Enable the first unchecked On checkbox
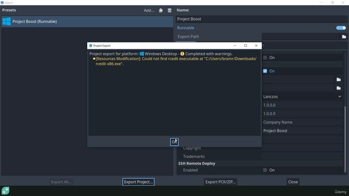This screenshot has width=349, height=196. 265,58
